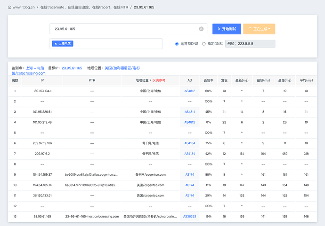Select PTR cell 23-95-61-165-host.colocrossing.com
The image size is (325, 226).
click(x=92, y=217)
